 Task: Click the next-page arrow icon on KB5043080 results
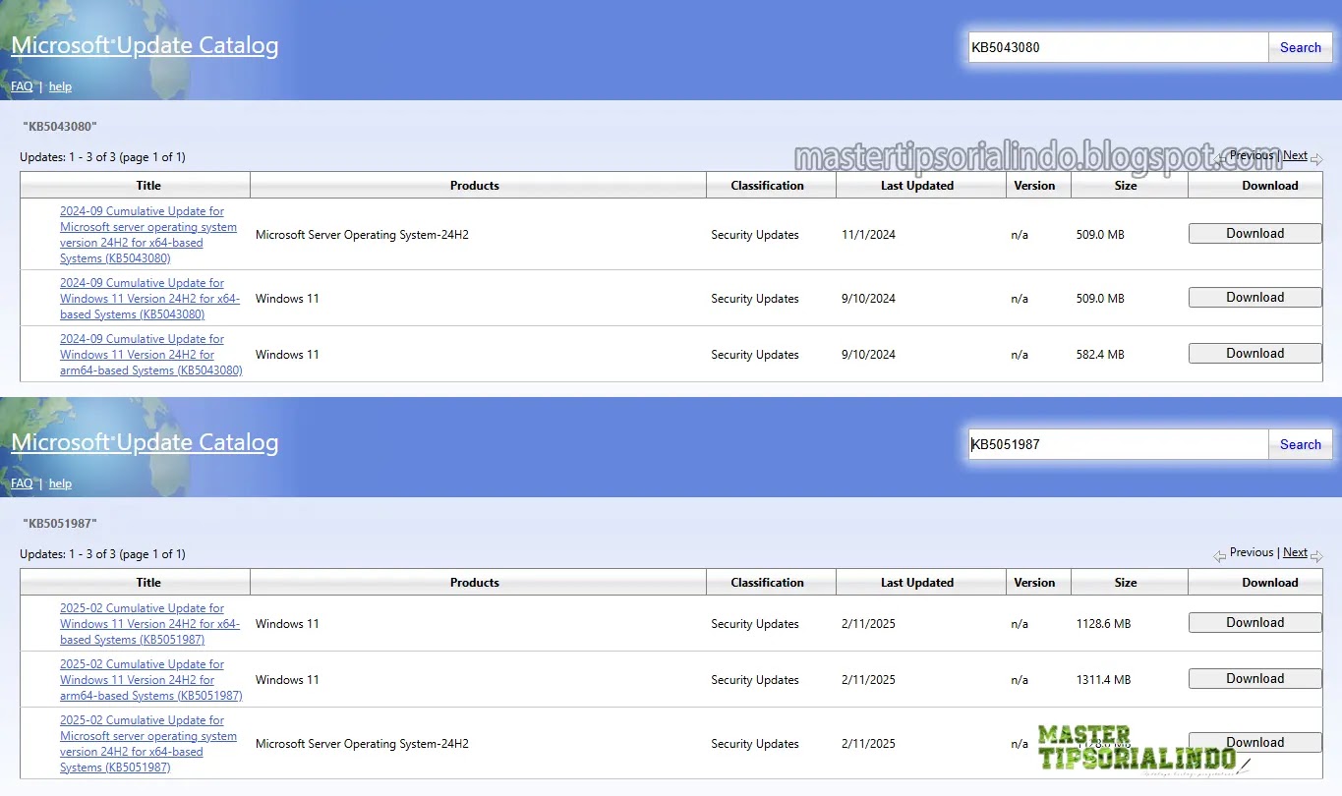[x=1316, y=159]
